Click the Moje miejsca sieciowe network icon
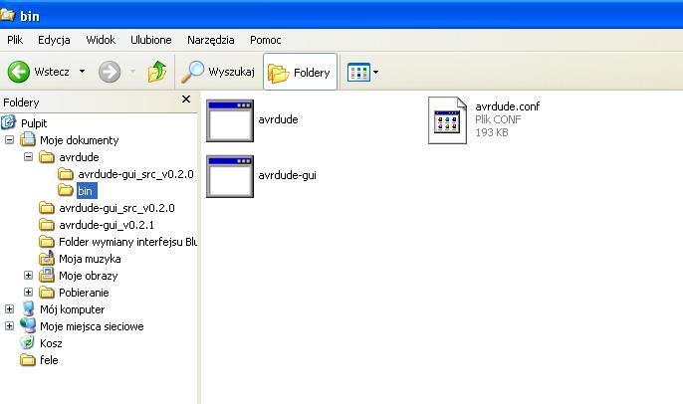This screenshot has width=683, height=404. point(28,326)
